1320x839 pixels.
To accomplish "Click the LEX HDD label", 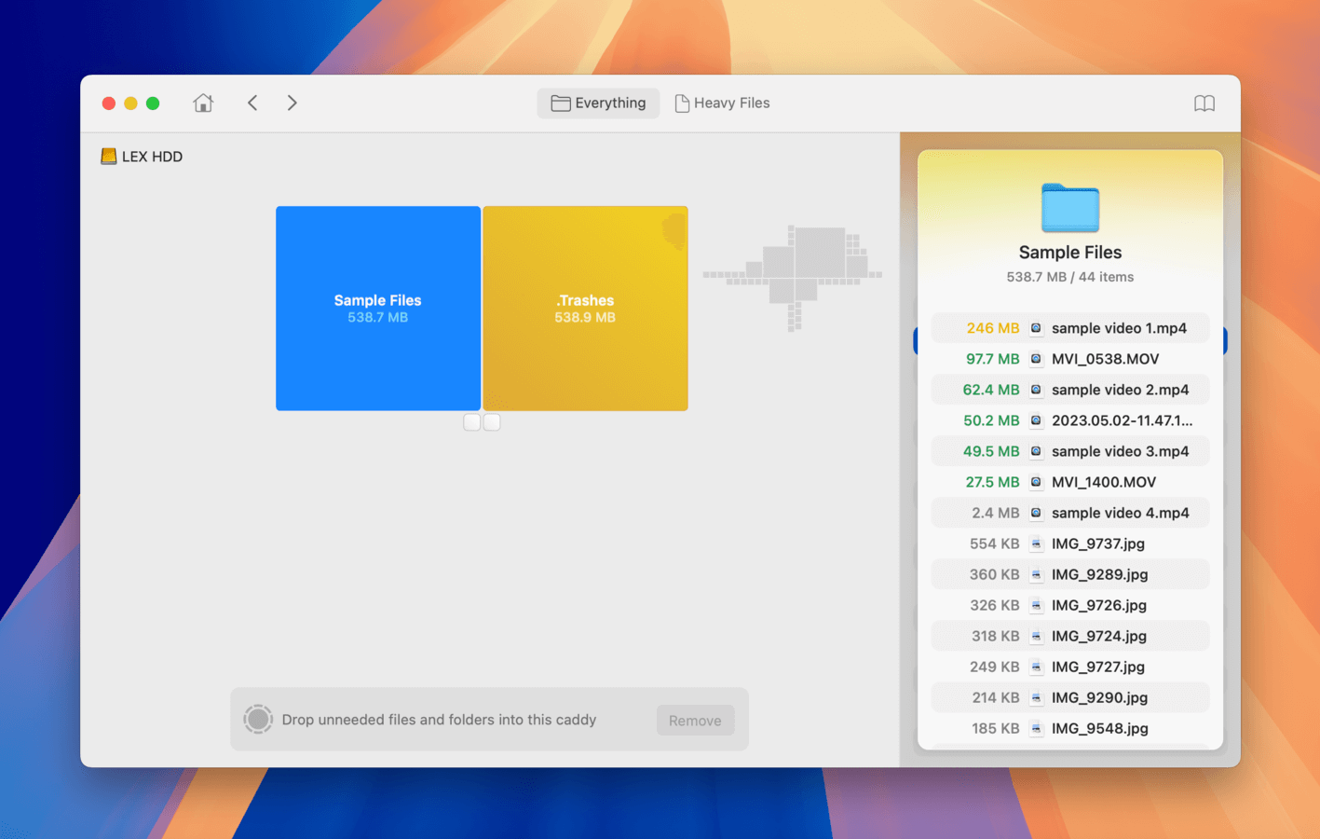I will click(x=152, y=157).
